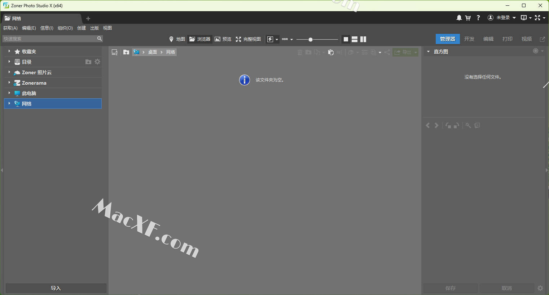The image size is (549, 295).
Task: Select single pane layout icon
Action: coord(346,39)
